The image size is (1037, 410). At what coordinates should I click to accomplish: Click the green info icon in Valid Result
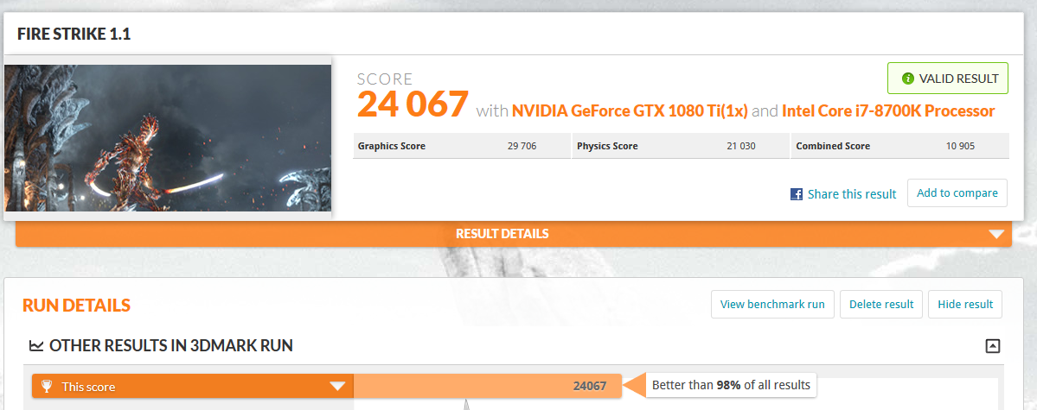click(x=908, y=79)
